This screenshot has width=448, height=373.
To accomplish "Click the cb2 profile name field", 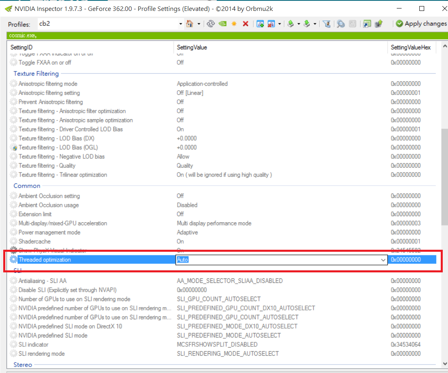I will 108,24.
